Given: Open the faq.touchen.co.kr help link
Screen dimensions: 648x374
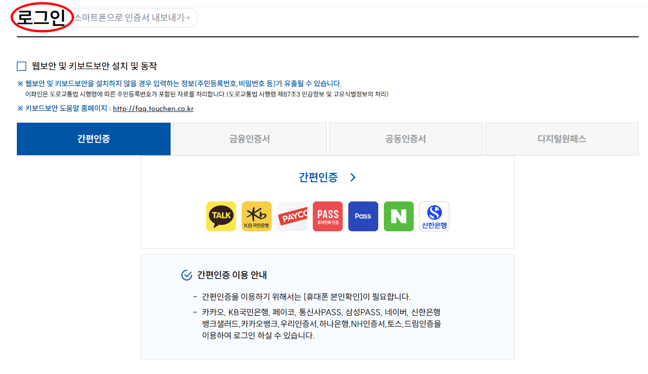Looking at the screenshot, I should pyautogui.click(x=152, y=108).
